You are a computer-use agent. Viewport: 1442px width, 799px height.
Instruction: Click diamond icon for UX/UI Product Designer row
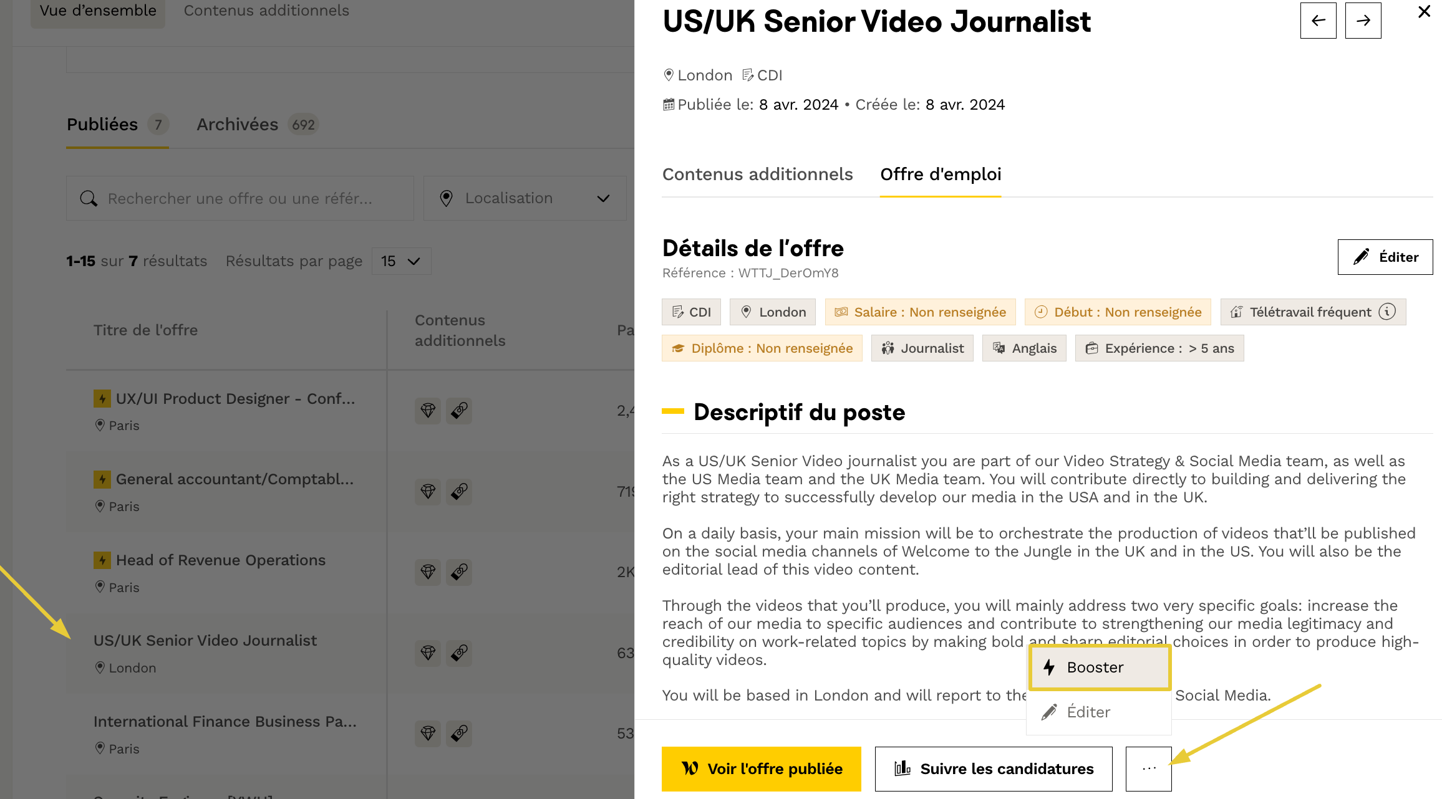click(x=428, y=411)
